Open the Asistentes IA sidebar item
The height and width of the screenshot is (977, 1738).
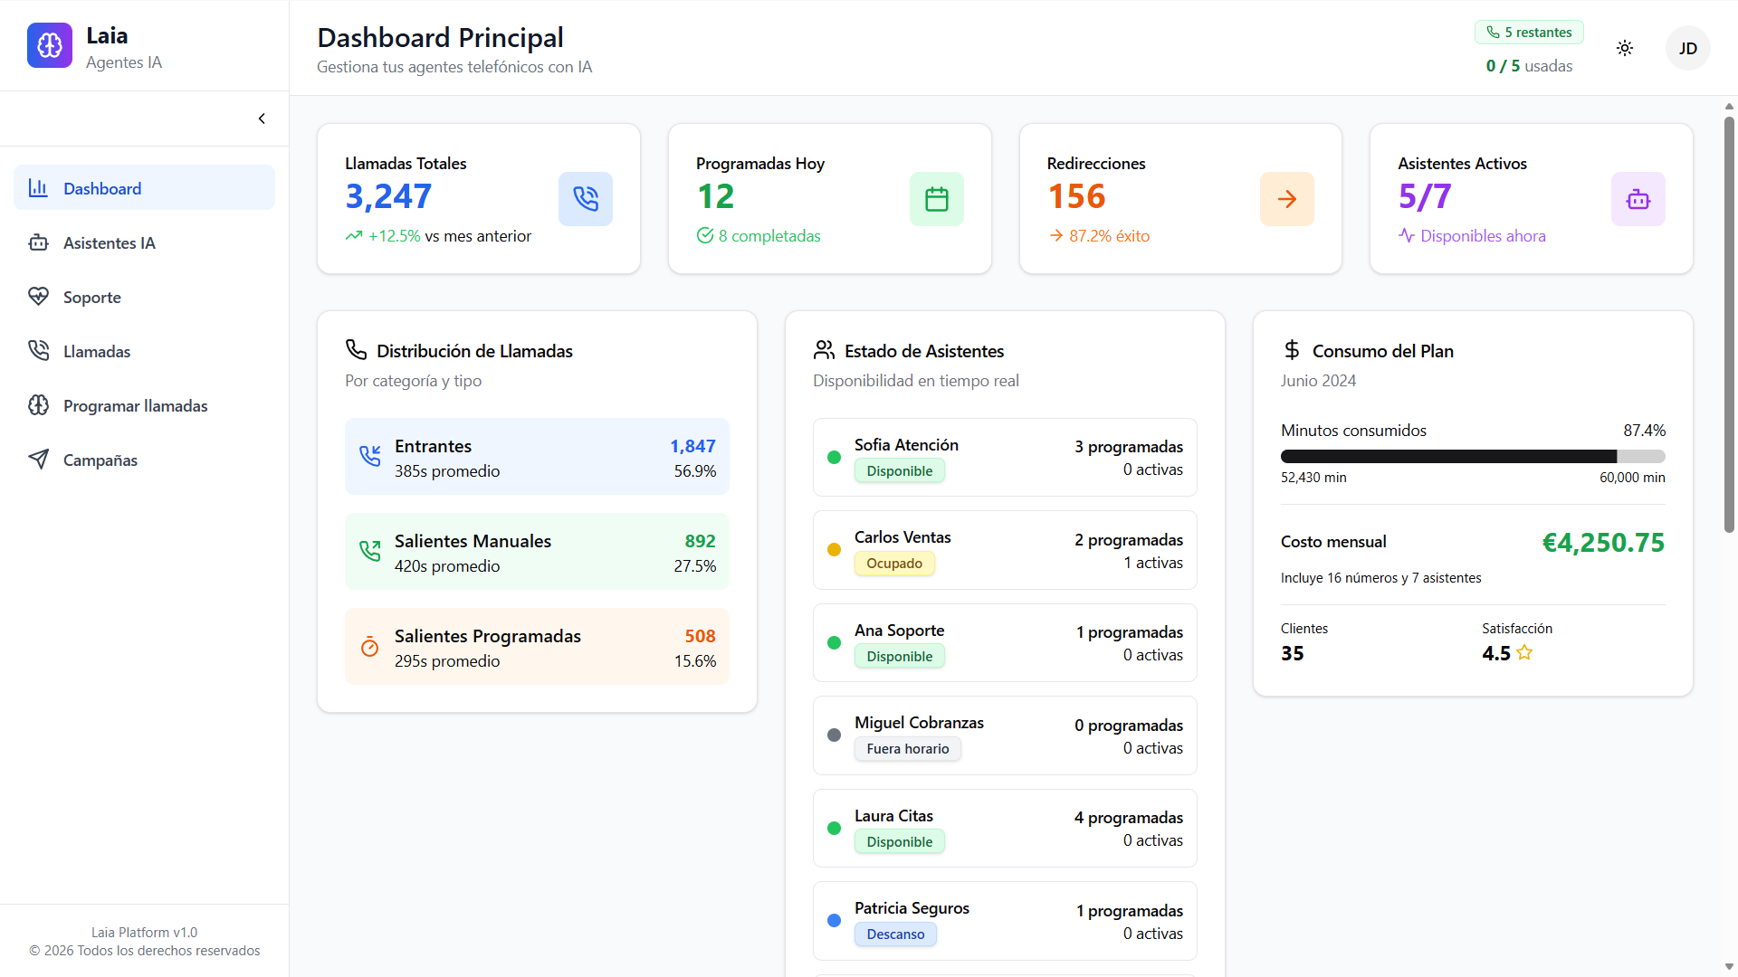[x=109, y=242]
